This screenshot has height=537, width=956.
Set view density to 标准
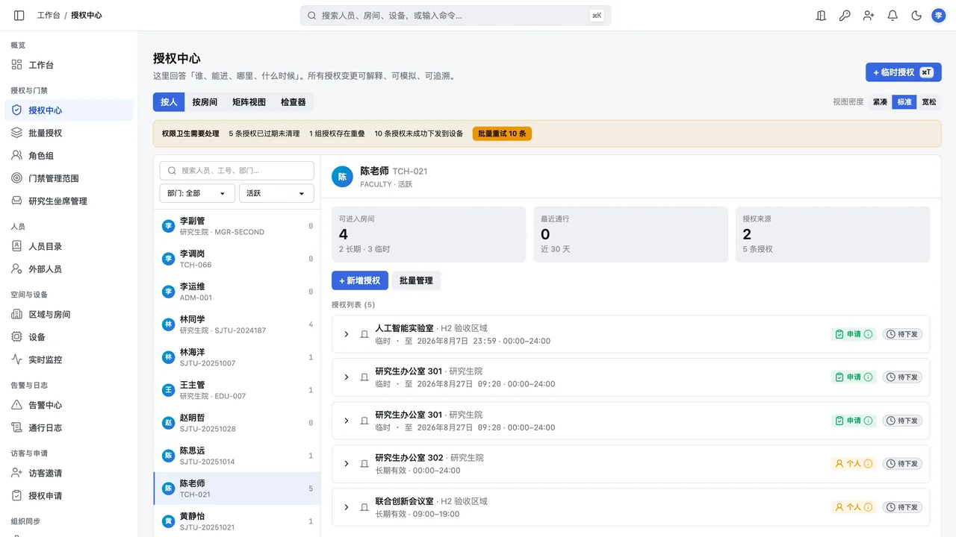[904, 102]
